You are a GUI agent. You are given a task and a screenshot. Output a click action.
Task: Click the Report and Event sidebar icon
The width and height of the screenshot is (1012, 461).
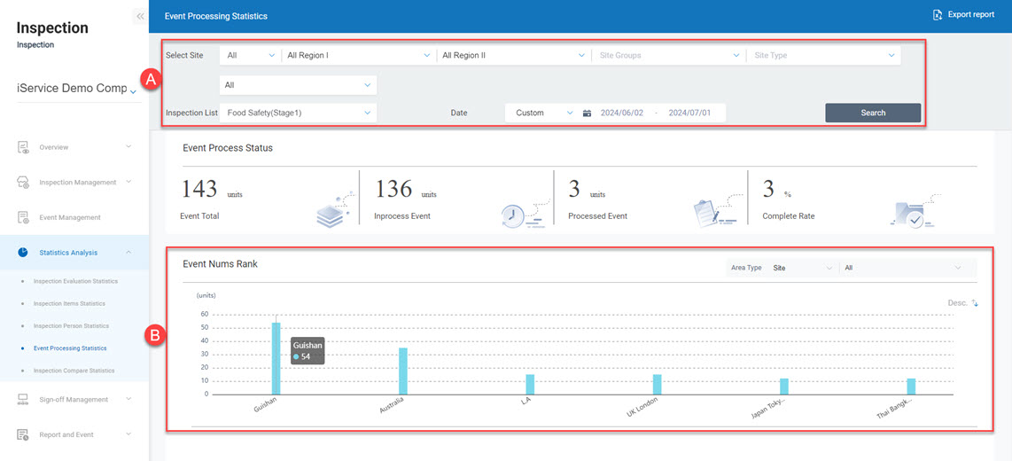[x=24, y=435]
